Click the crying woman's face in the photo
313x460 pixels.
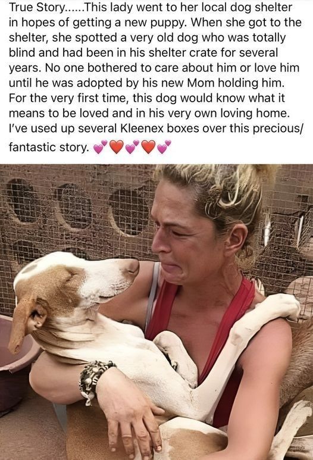click(188, 234)
